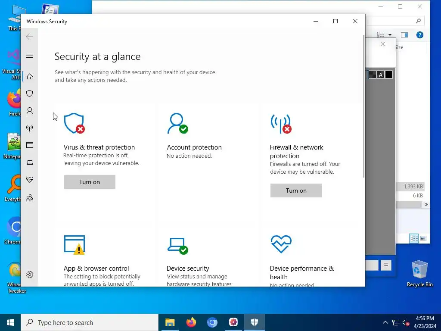Image resolution: width=441 pixels, height=331 pixels.
Task: Turn on Firewall & network protection
Action: 296,190
